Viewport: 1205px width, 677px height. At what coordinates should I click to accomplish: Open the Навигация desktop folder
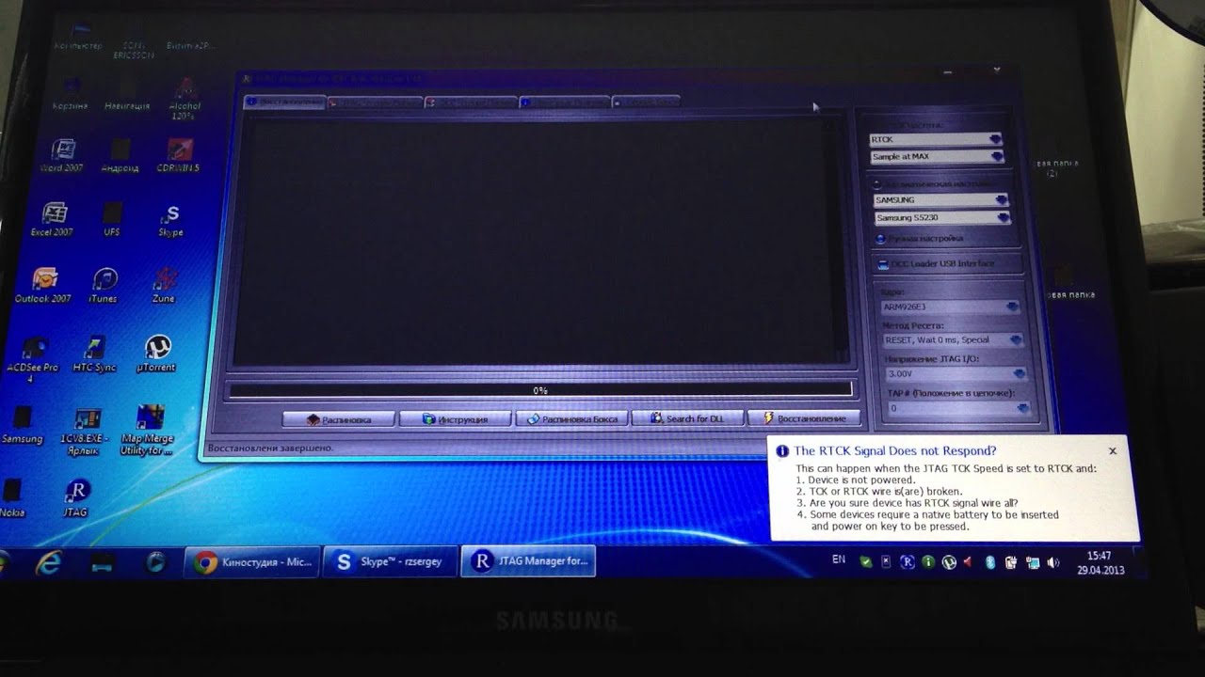[x=127, y=95]
